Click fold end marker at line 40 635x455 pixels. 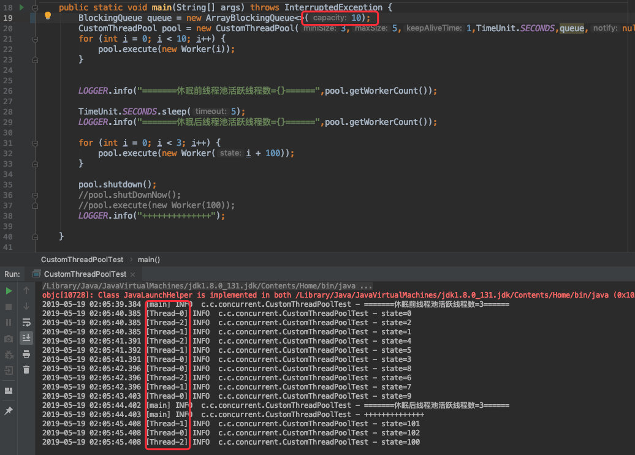(35, 237)
